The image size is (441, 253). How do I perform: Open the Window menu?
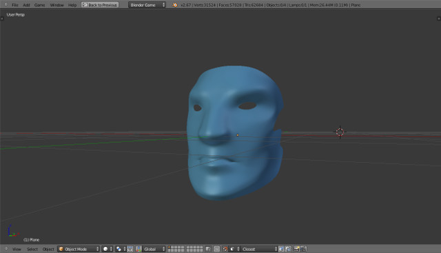[x=57, y=5]
